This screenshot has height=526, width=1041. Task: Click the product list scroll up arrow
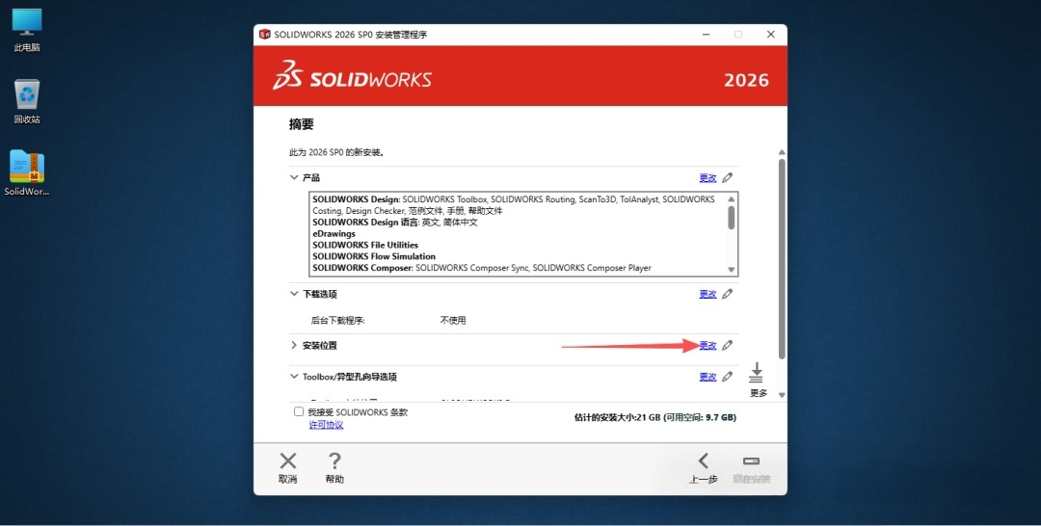(x=731, y=199)
